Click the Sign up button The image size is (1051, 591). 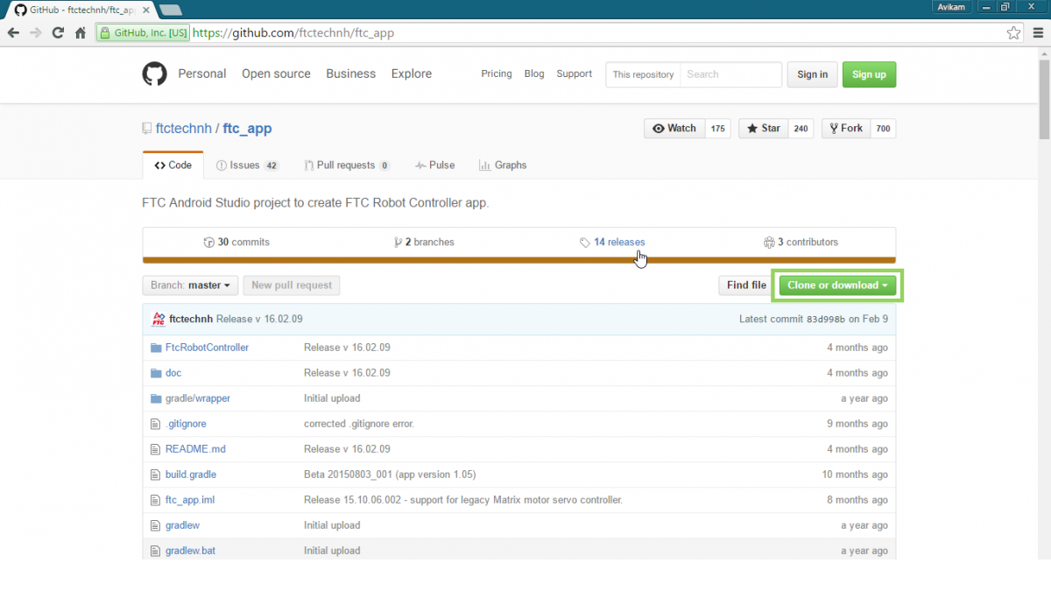[869, 74]
